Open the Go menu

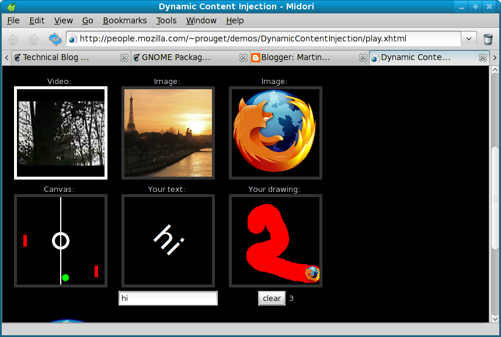coord(88,20)
